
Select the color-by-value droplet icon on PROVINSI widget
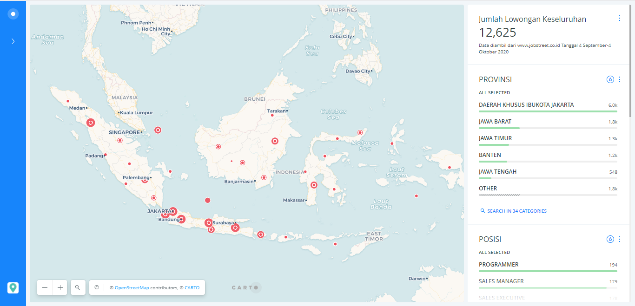pos(610,79)
